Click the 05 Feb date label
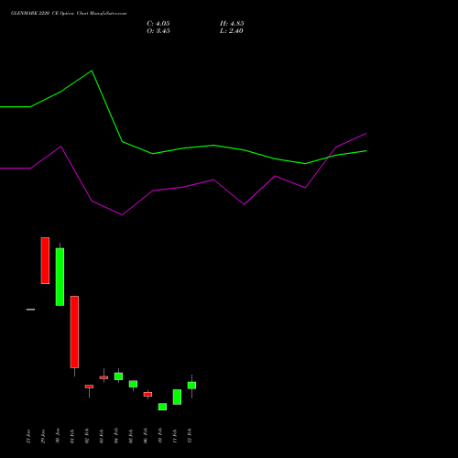This screenshot has width=458, height=458. pyautogui.click(x=131, y=436)
